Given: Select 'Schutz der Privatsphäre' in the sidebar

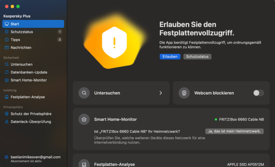Looking at the screenshot, I should [x=31, y=114].
